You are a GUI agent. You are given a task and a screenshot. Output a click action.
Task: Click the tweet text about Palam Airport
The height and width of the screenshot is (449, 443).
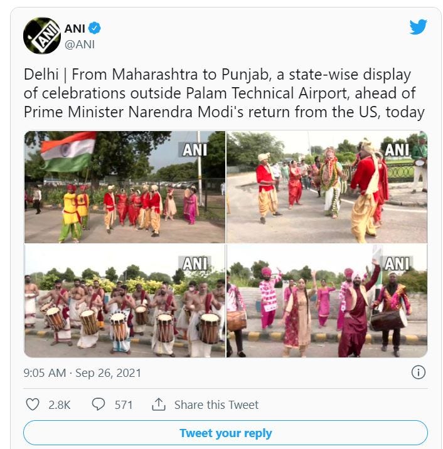pyautogui.click(x=224, y=93)
